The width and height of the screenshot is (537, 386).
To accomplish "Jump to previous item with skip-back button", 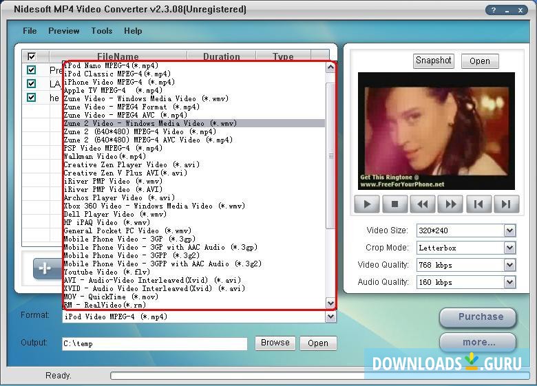I will pos(478,204).
